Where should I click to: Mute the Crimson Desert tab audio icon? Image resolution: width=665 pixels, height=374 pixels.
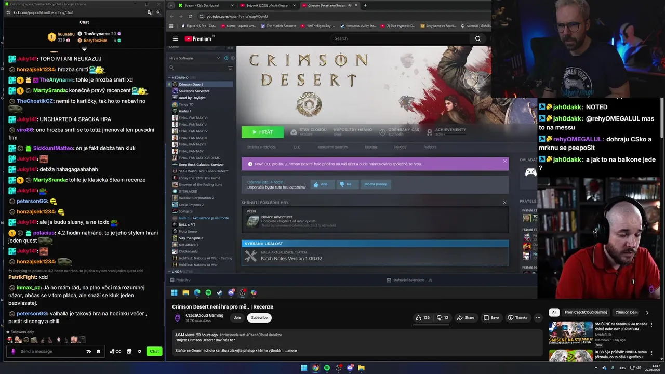350,5
